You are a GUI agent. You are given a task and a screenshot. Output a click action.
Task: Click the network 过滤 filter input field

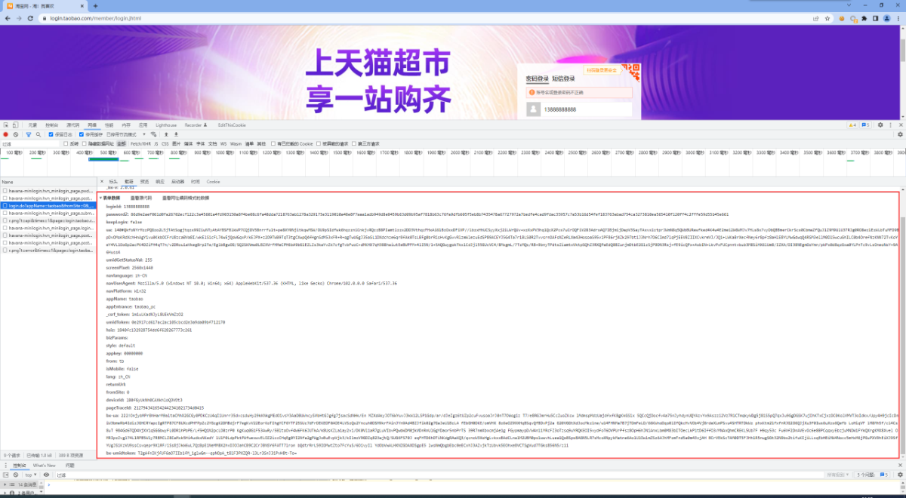point(30,143)
